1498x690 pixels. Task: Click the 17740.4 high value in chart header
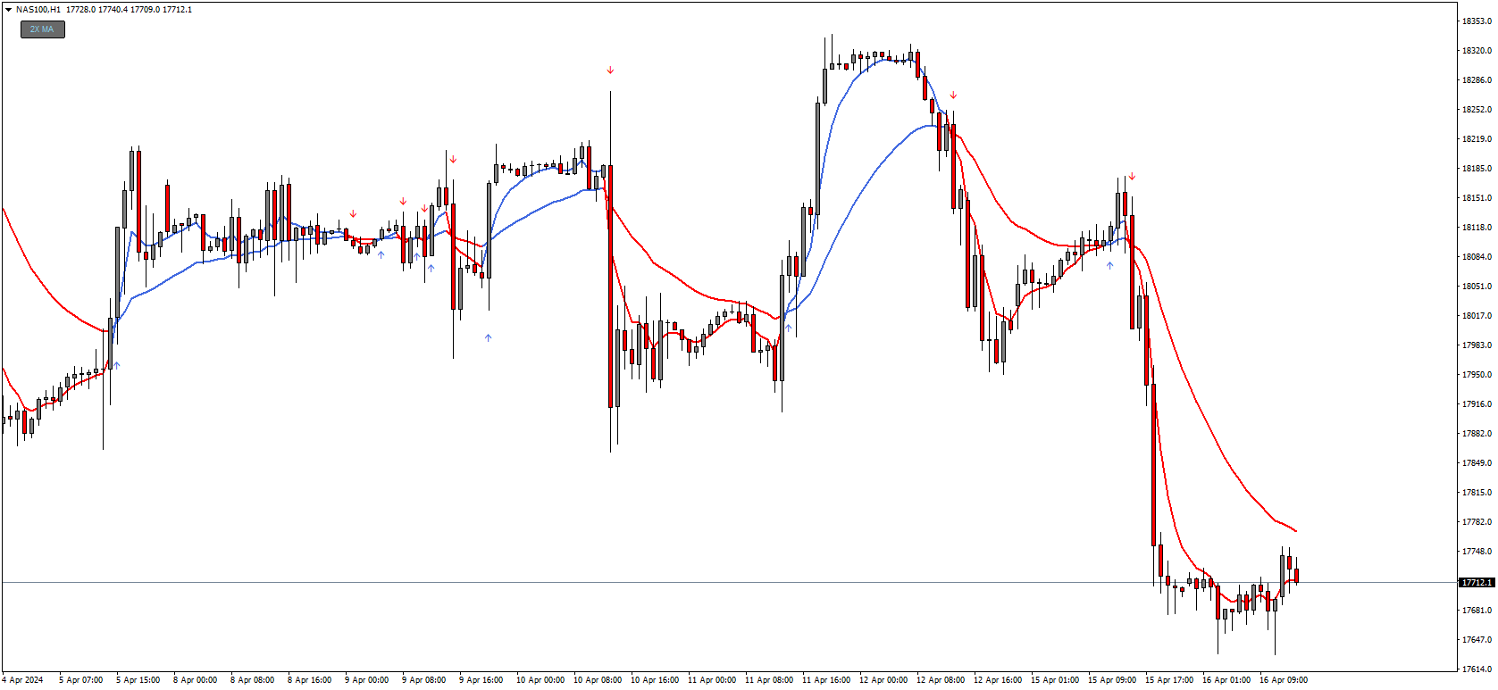point(113,10)
